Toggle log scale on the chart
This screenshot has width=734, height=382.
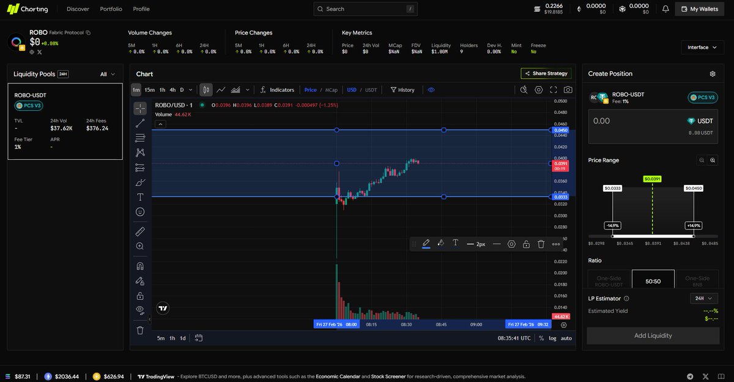(552, 338)
